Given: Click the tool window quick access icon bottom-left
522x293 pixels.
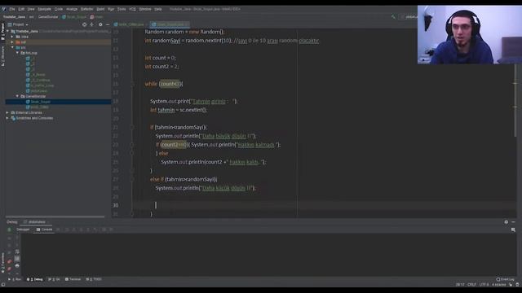Looking at the screenshot, I should pyautogui.click(x=3, y=285).
